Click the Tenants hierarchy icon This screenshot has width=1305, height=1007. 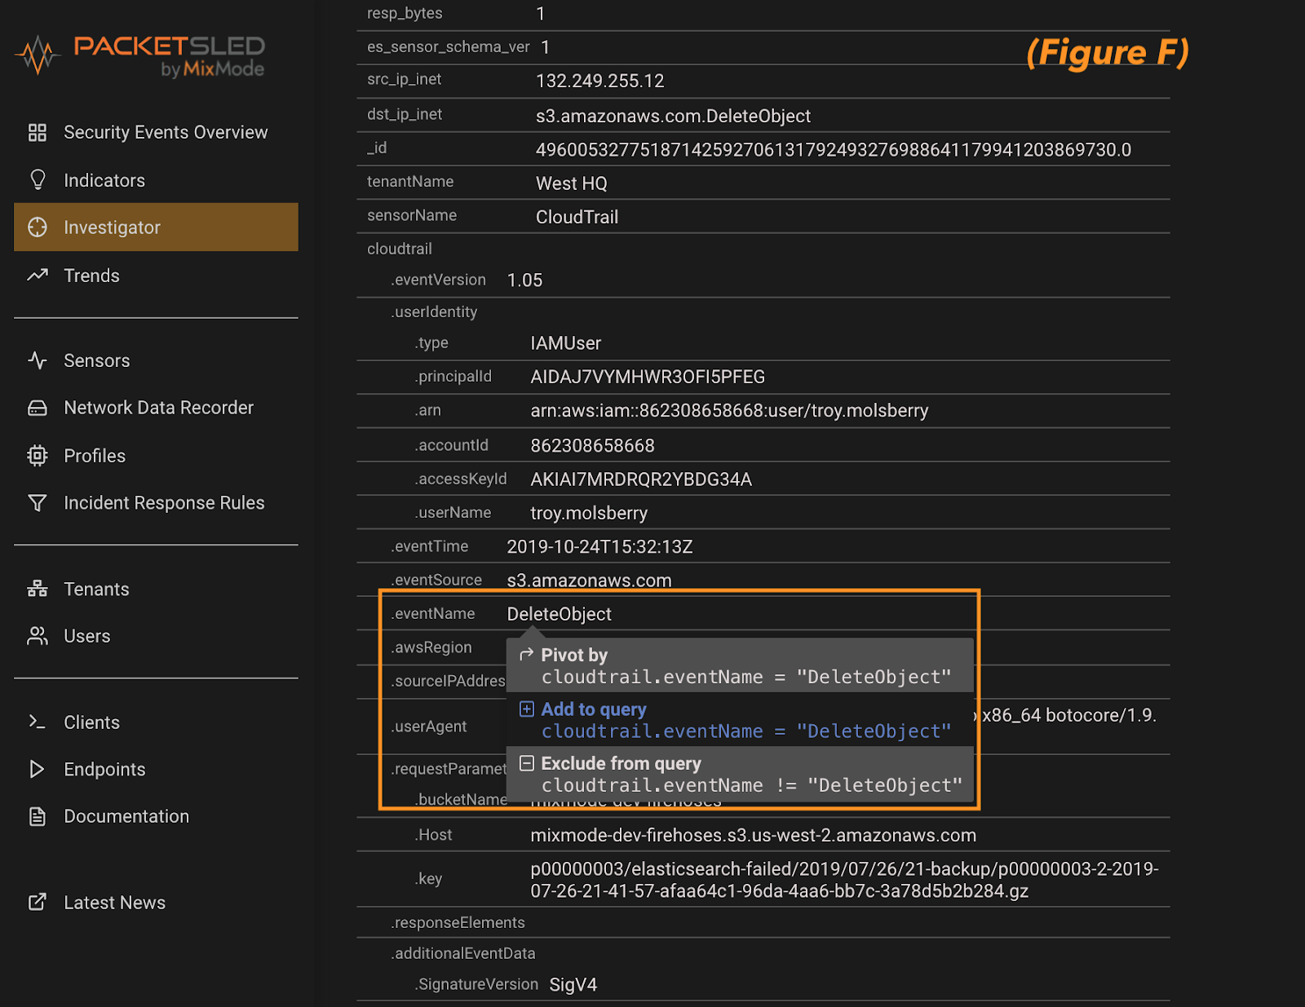pos(38,589)
